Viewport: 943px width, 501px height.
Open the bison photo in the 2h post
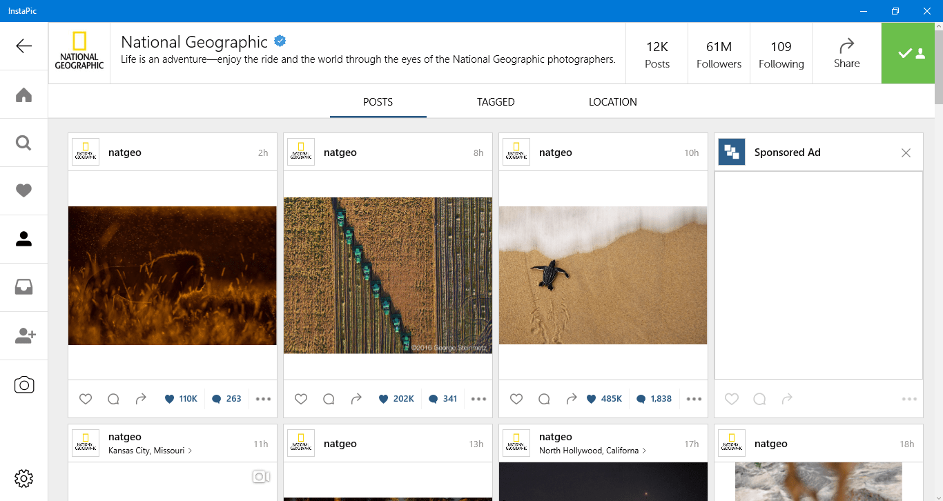173,275
